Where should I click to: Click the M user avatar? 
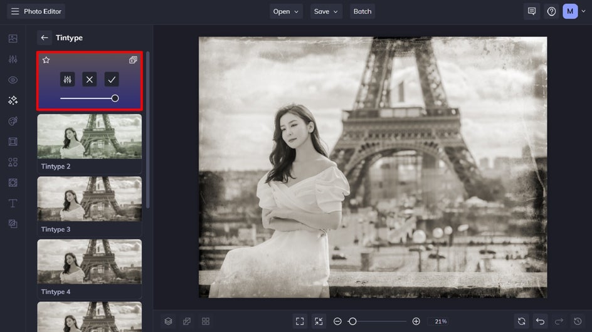tap(570, 11)
